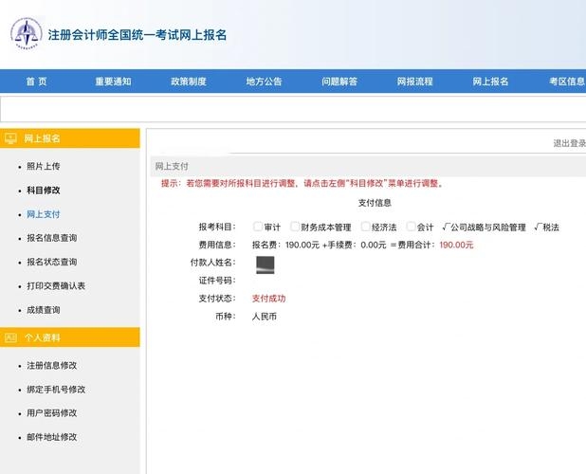Image resolution: width=586 pixels, height=474 pixels.
Task: Open the 成绩查询 sidebar link
Action: click(x=44, y=310)
